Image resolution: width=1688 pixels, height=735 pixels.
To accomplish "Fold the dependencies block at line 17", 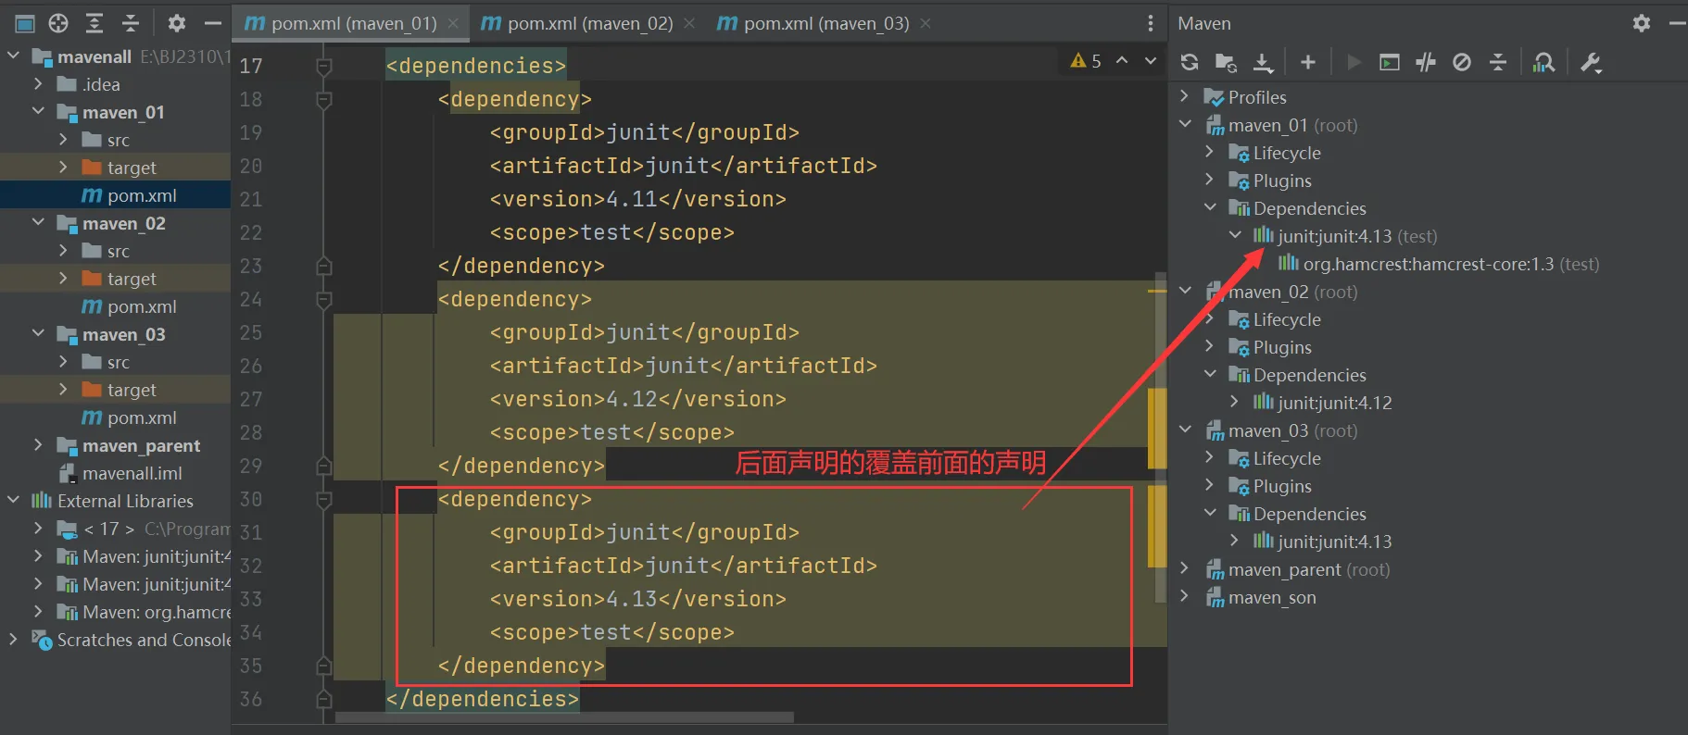I will click(x=324, y=66).
